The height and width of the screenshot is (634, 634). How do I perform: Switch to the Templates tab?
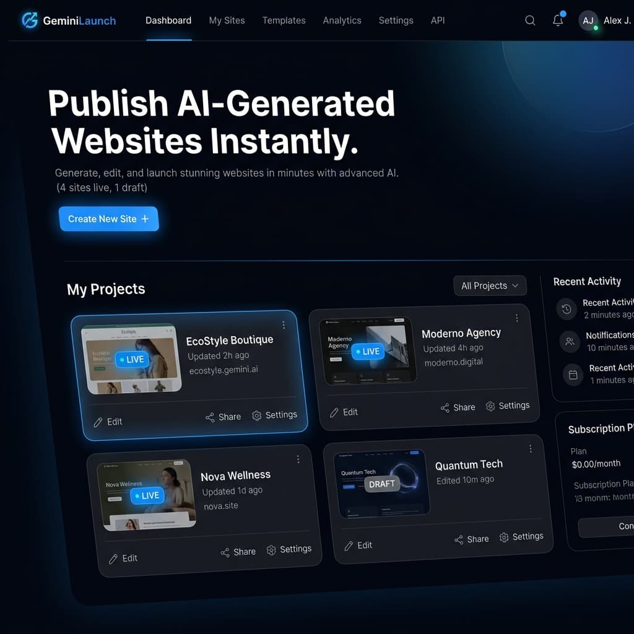(x=284, y=20)
